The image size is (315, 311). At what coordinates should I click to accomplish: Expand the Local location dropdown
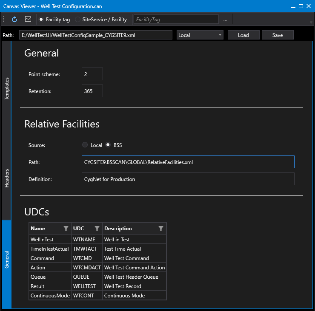point(200,35)
